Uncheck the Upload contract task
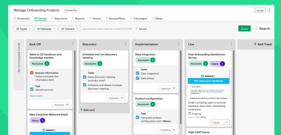Screen dimensions: 281x135 [32, 89]
